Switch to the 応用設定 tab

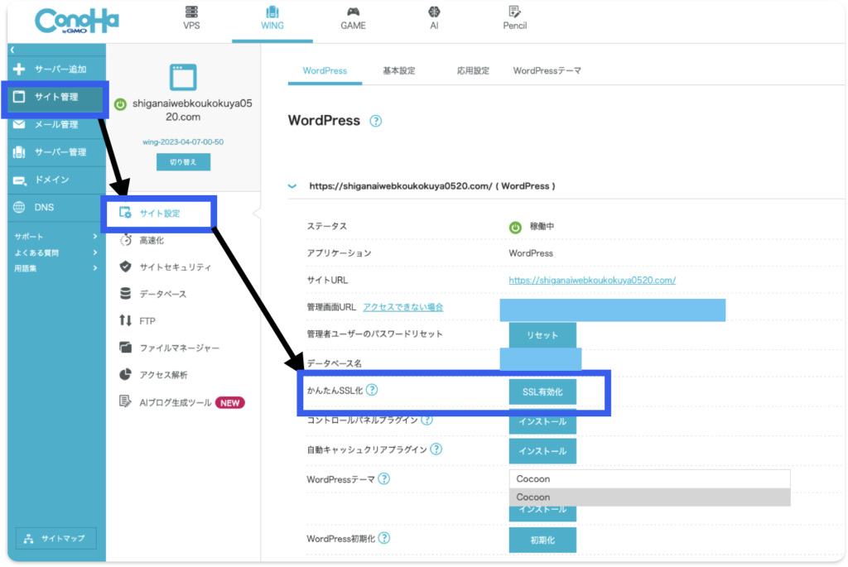point(473,71)
